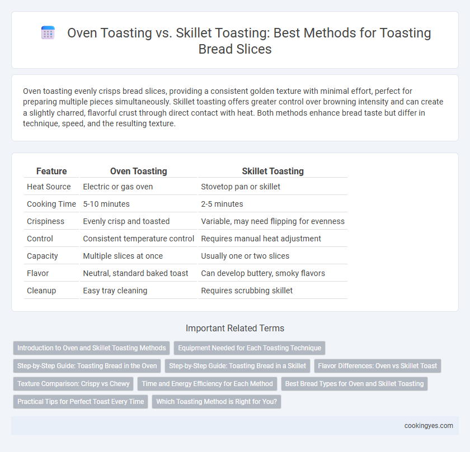Open Introduction to Oven and Skillet Toasting Methods
Screen dimensions: 470x452
pos(91,348)
